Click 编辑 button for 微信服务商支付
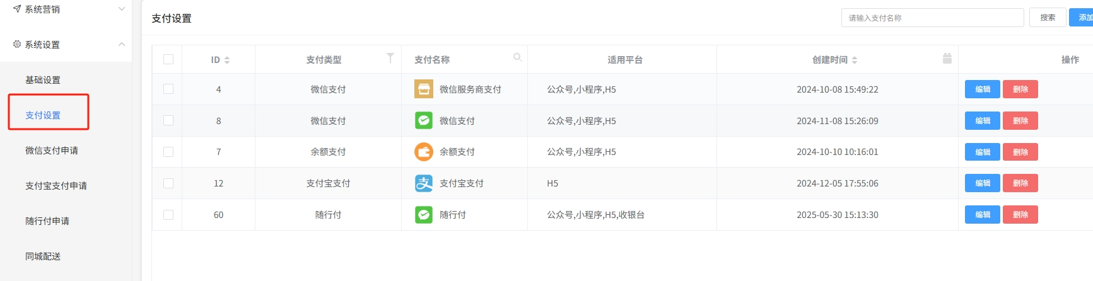The width and height of the screenshot is (1093, 281). (x=982, y=89)
